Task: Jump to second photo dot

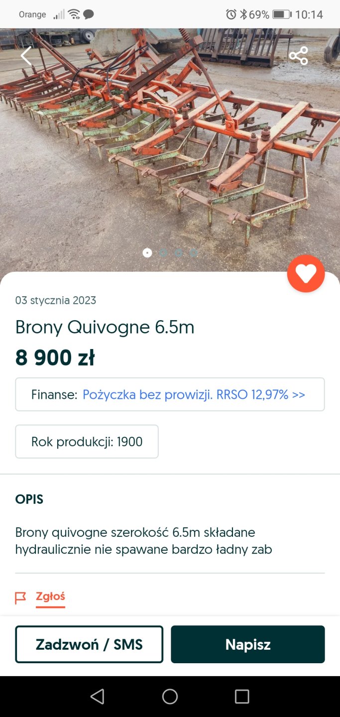Action: (163, 252)
